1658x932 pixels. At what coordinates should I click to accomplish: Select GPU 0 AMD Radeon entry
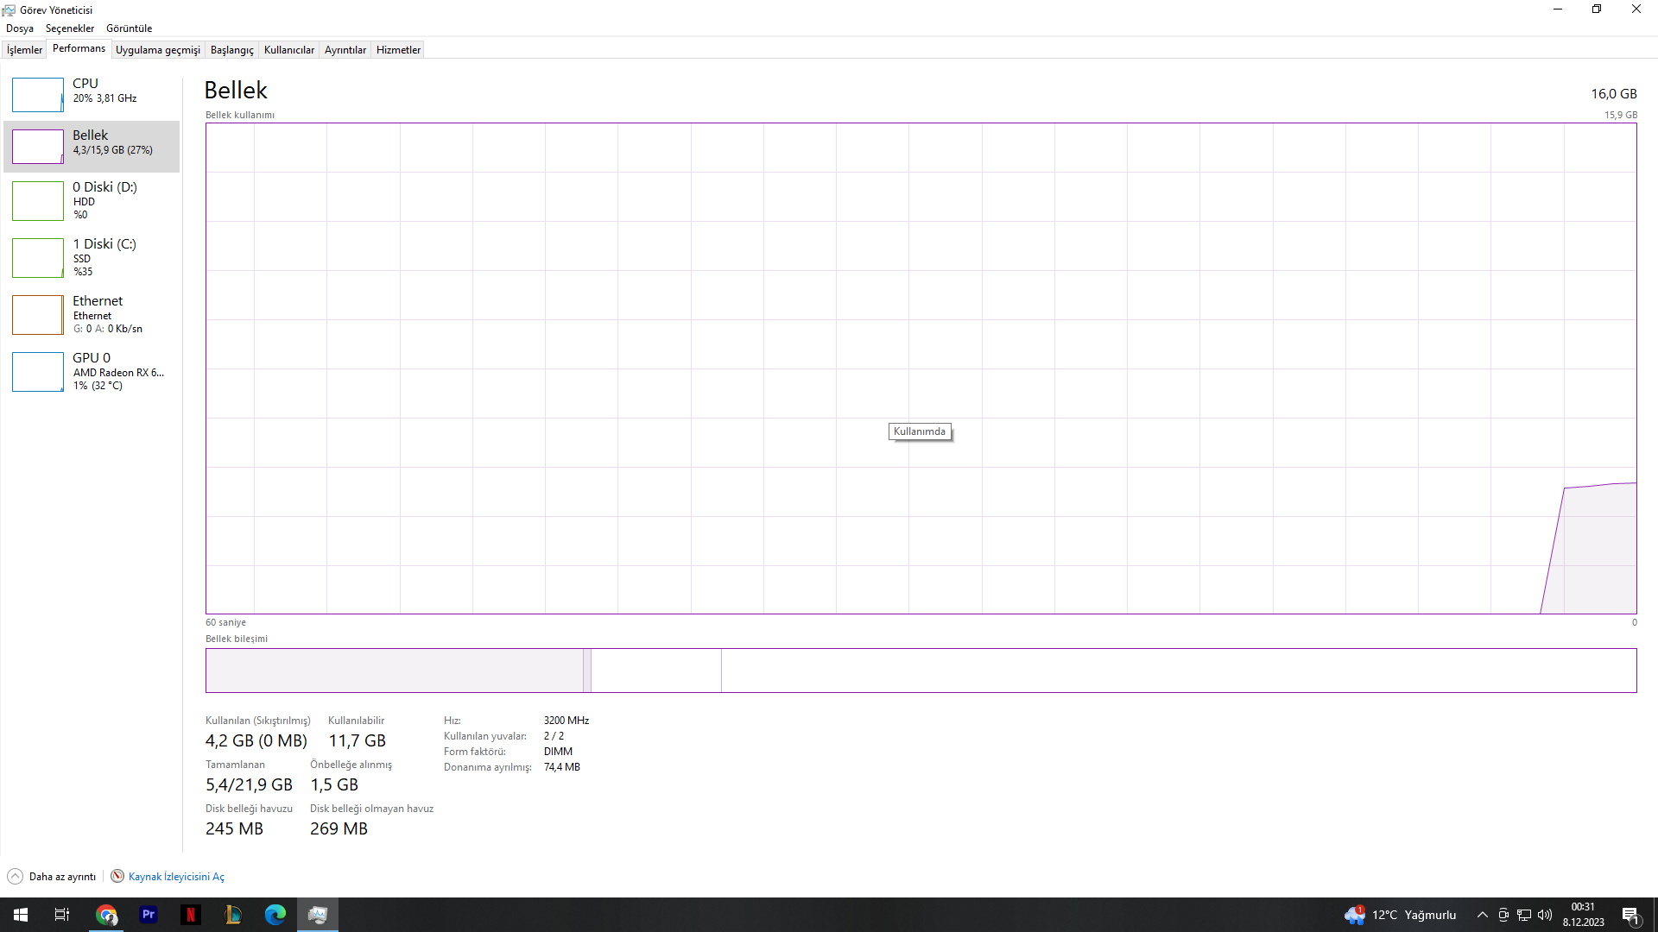pyautogui.click(x=97, y=371)
